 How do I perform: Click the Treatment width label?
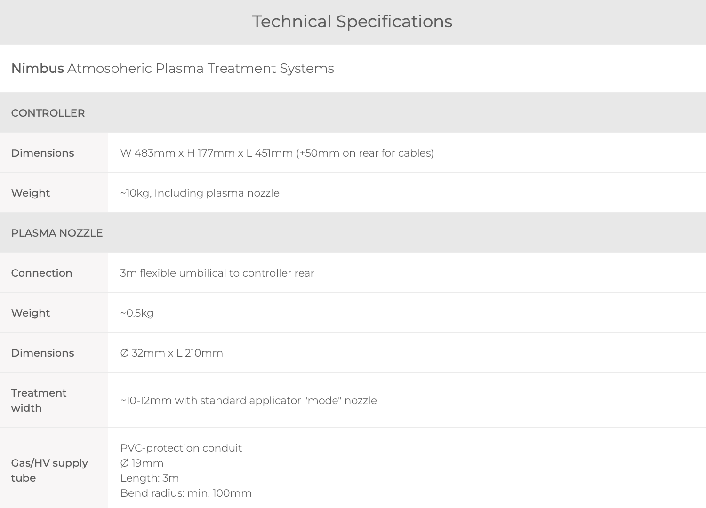[39, 400]
